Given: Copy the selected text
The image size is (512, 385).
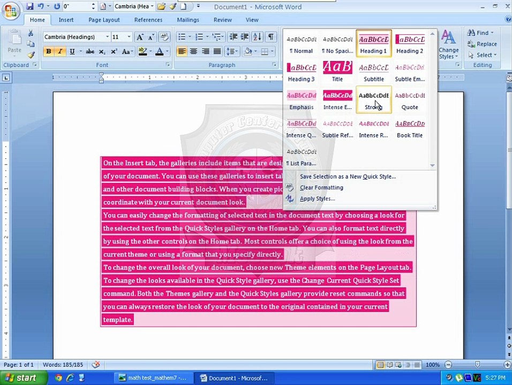Looking at the screenshot, I should click(31, 44).
